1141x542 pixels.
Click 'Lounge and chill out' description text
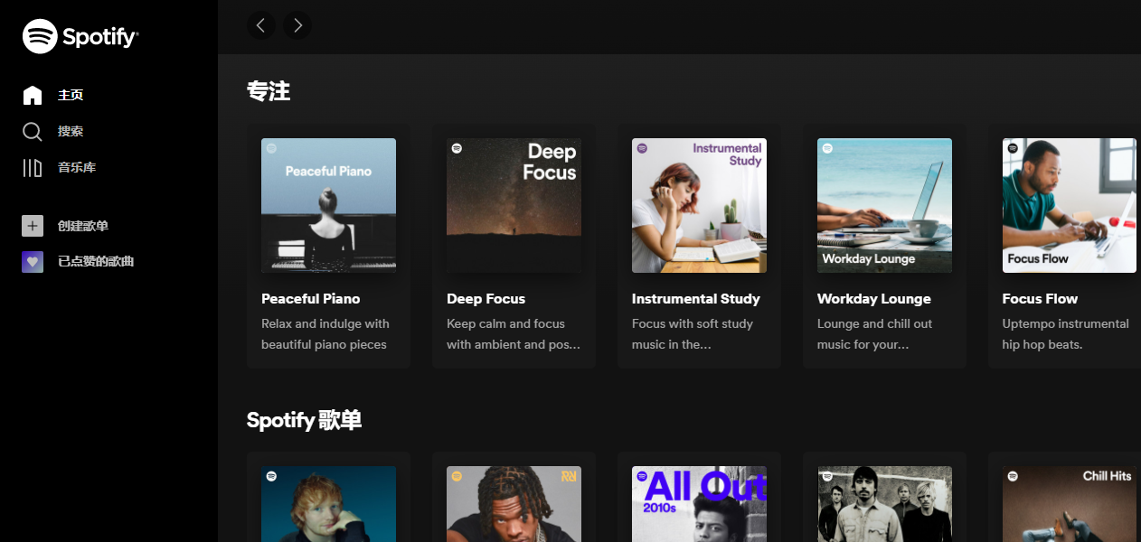(x=875, y=323)
